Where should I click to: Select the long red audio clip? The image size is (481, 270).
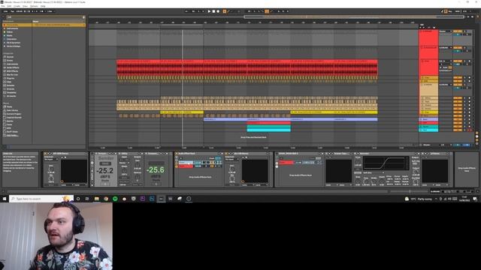pyautogui.click(x=247, y=67)
